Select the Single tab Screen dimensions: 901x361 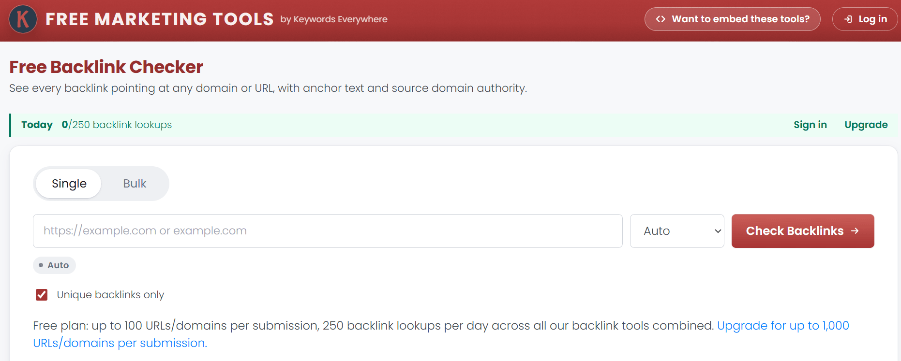click(69, 184)
